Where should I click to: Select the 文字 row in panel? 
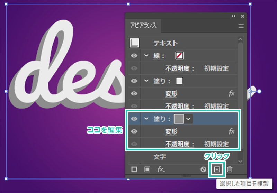pyautogui.click(x=183, y=157)
